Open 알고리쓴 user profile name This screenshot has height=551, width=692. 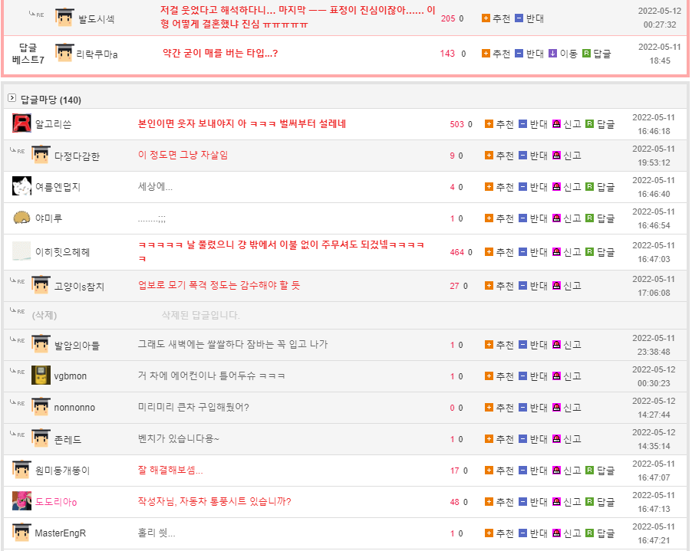(x=54, y=124)
